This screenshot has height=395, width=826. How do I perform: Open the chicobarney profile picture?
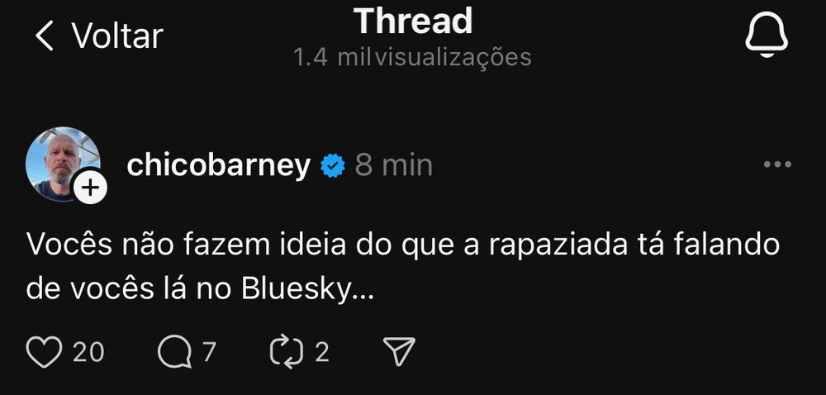pos(63,164)
